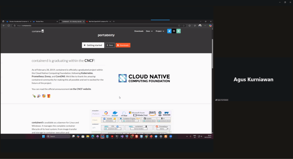Click the orange Downloads button
Screen dimensions: 293x159
tap(123, 45)
